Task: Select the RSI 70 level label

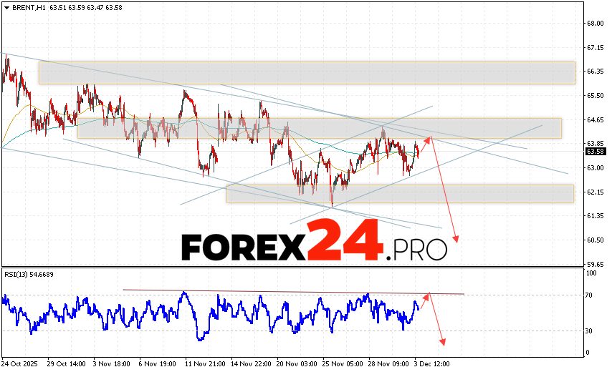Action: [591, 295]
